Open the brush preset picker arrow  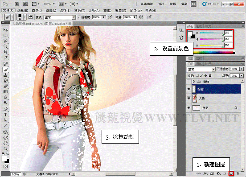click(x=25, y=17)
